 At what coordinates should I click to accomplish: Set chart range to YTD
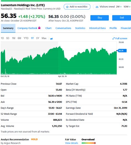coord(26,38)
